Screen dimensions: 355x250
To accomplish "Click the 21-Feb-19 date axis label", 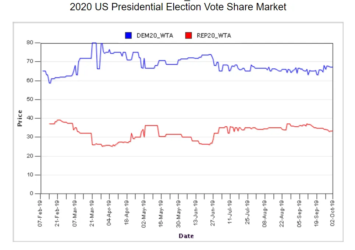I will click(58, 213).
